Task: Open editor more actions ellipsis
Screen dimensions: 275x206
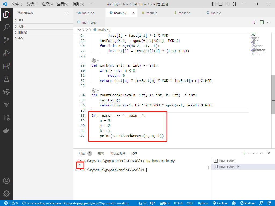Action: pyautogui.click(x=269, y=22)
